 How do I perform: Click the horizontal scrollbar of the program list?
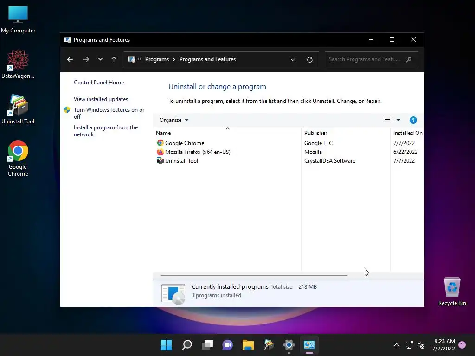coord(254,276)
